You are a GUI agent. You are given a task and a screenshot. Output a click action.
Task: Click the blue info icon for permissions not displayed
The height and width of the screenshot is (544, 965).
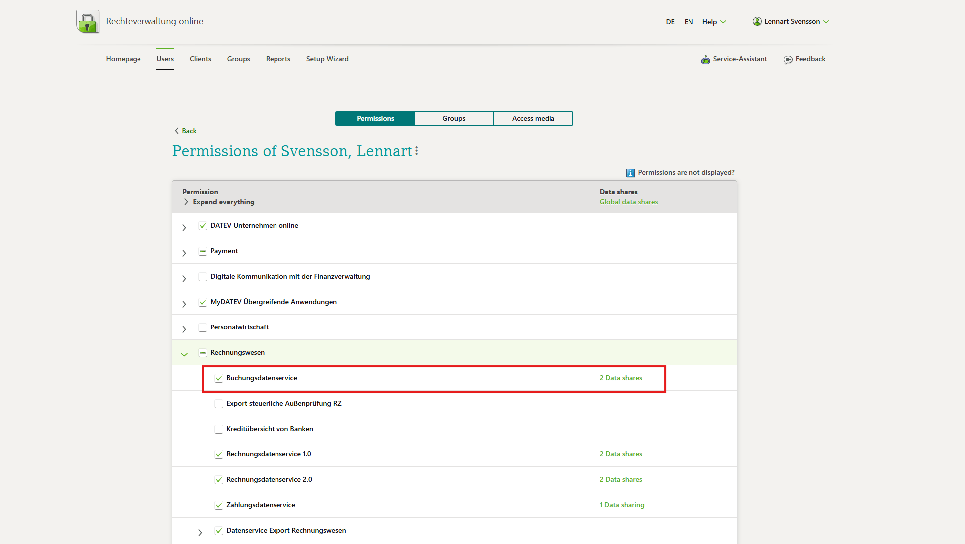click(630, 173)
